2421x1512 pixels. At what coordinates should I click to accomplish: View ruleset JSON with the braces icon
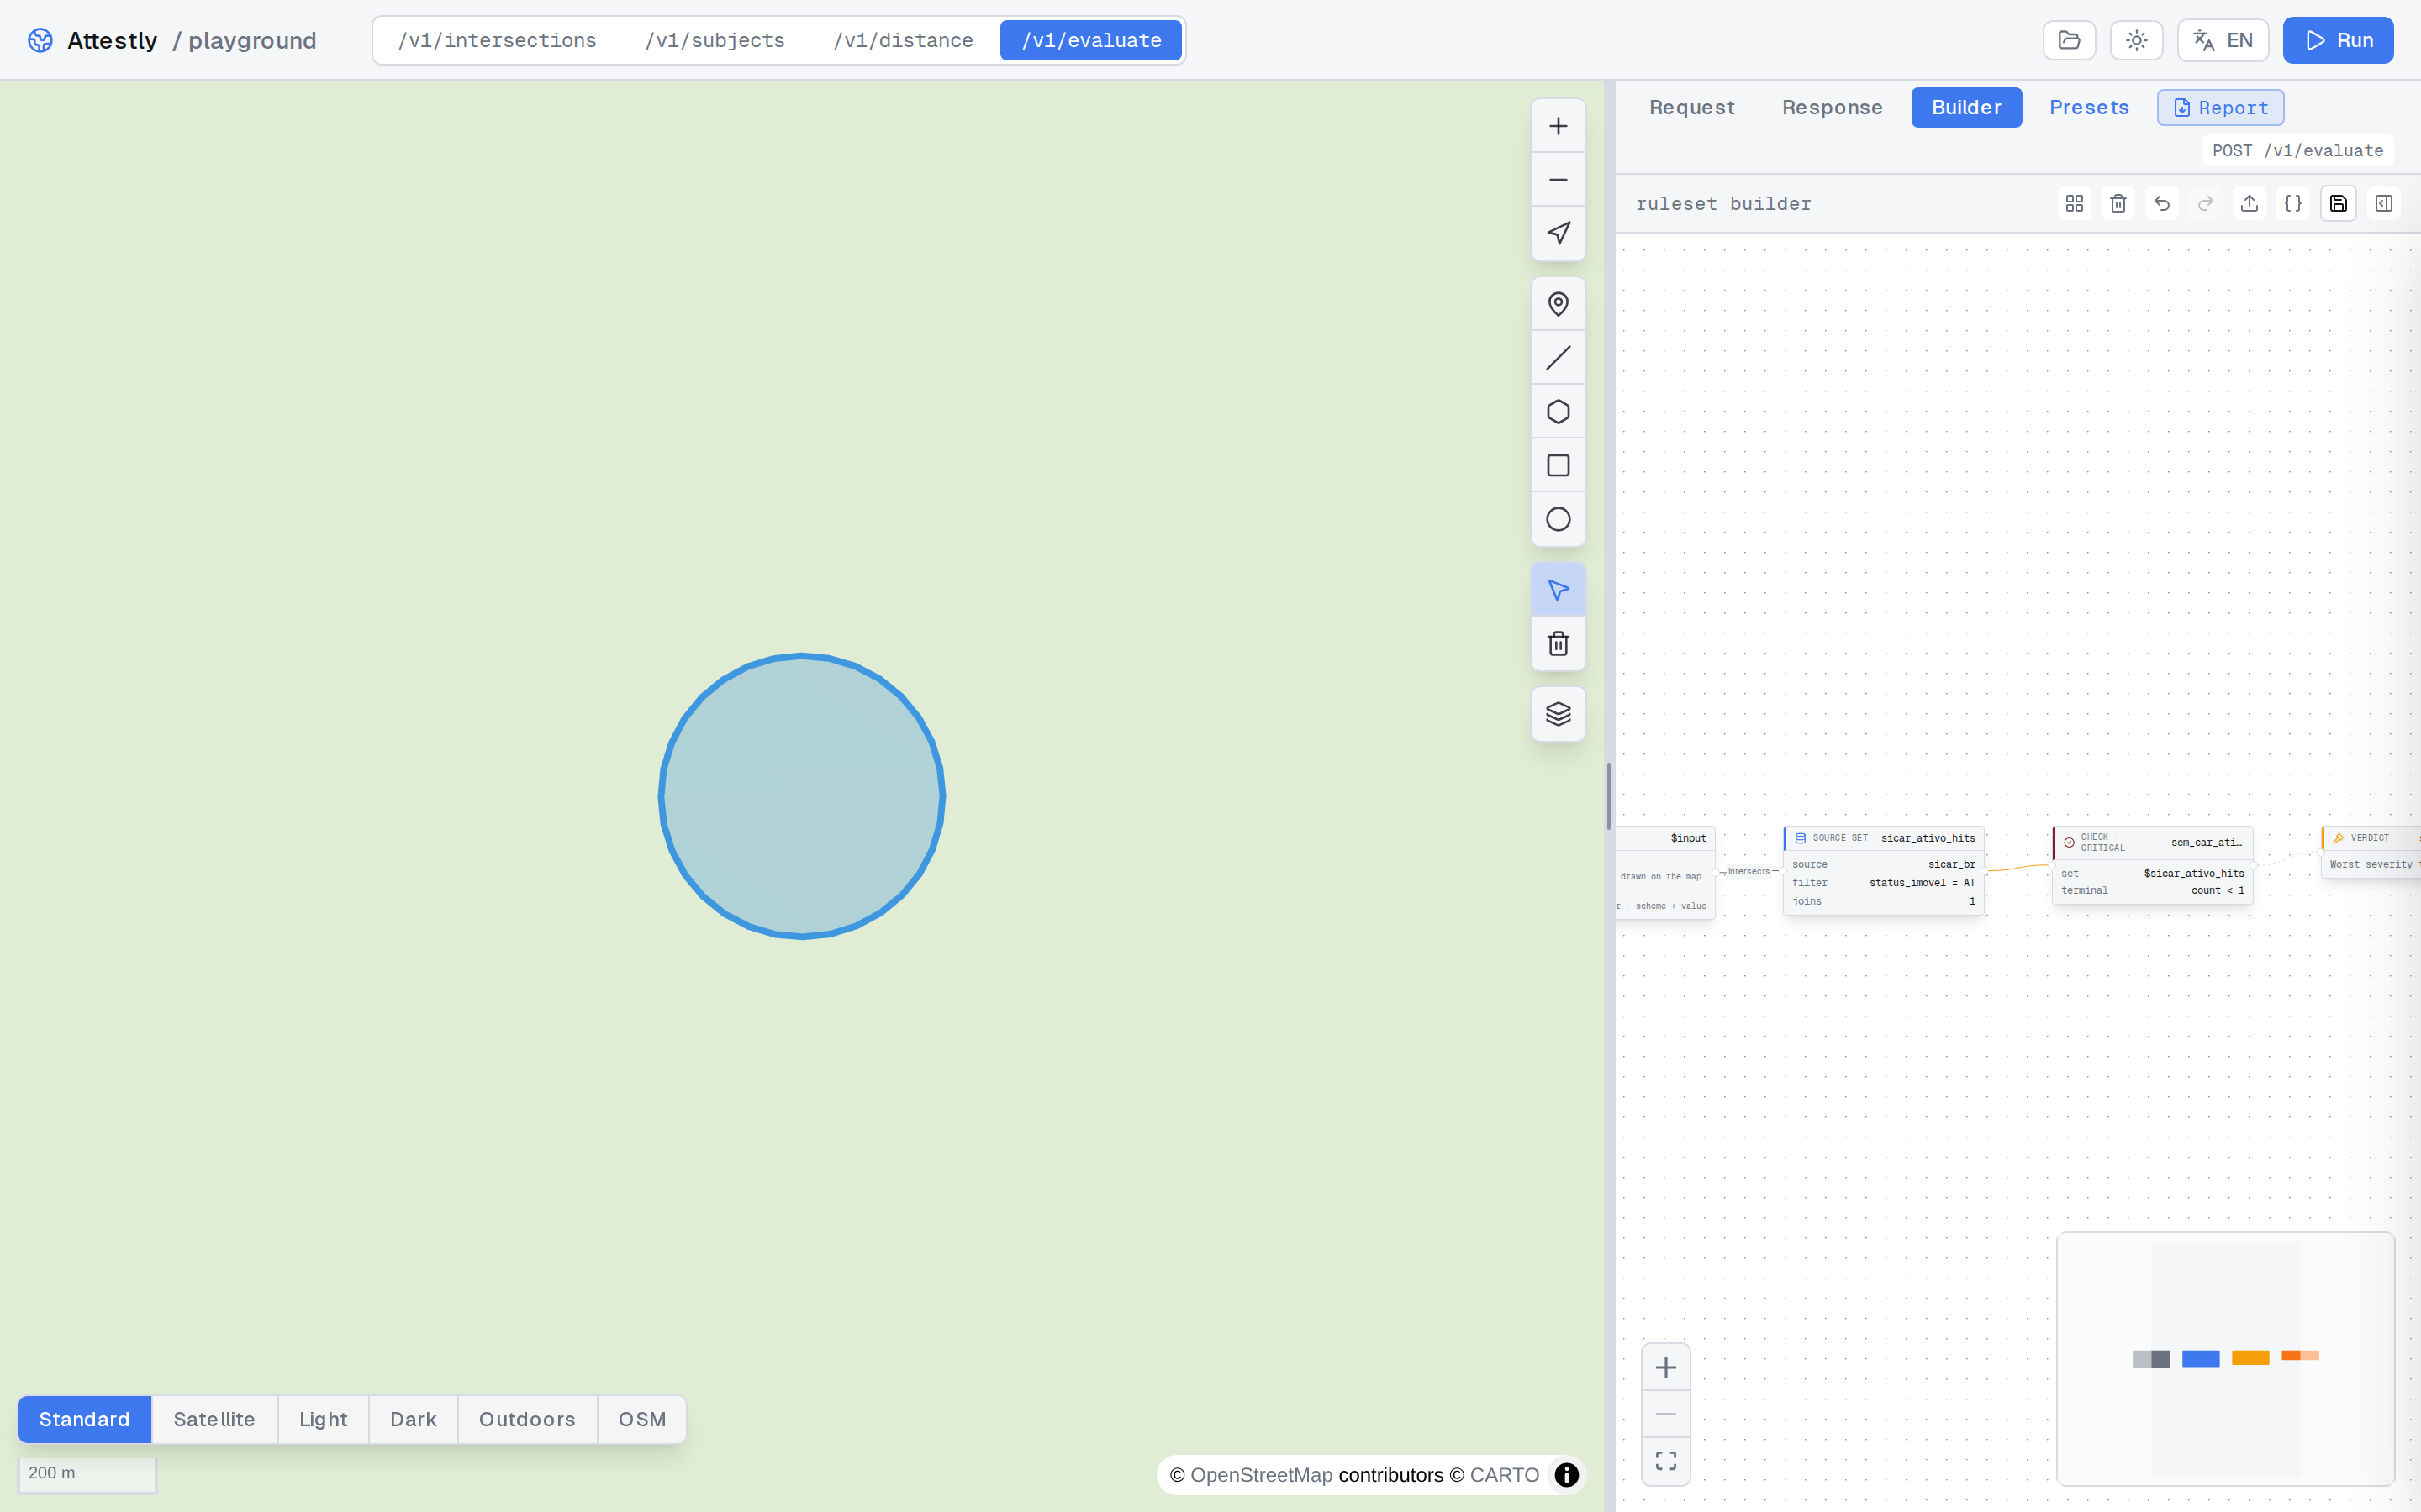click(x=2294, y=204)
